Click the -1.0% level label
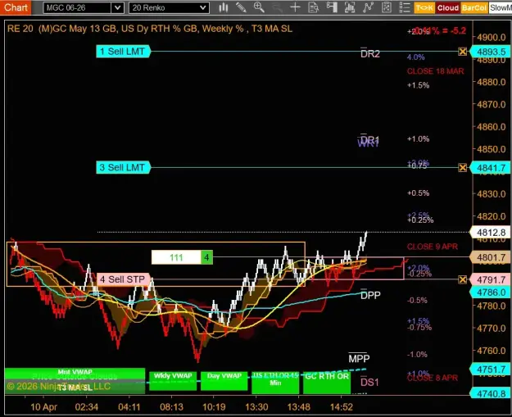 (417, 354)
